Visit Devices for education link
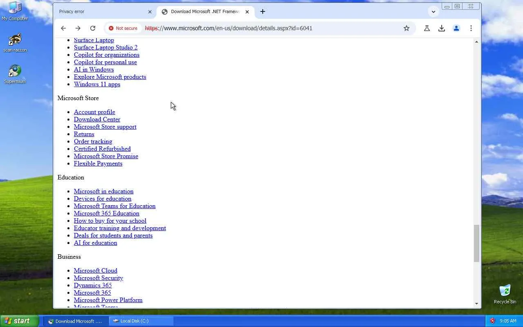The height and width of the screenshot is (327, 523). 103,199
